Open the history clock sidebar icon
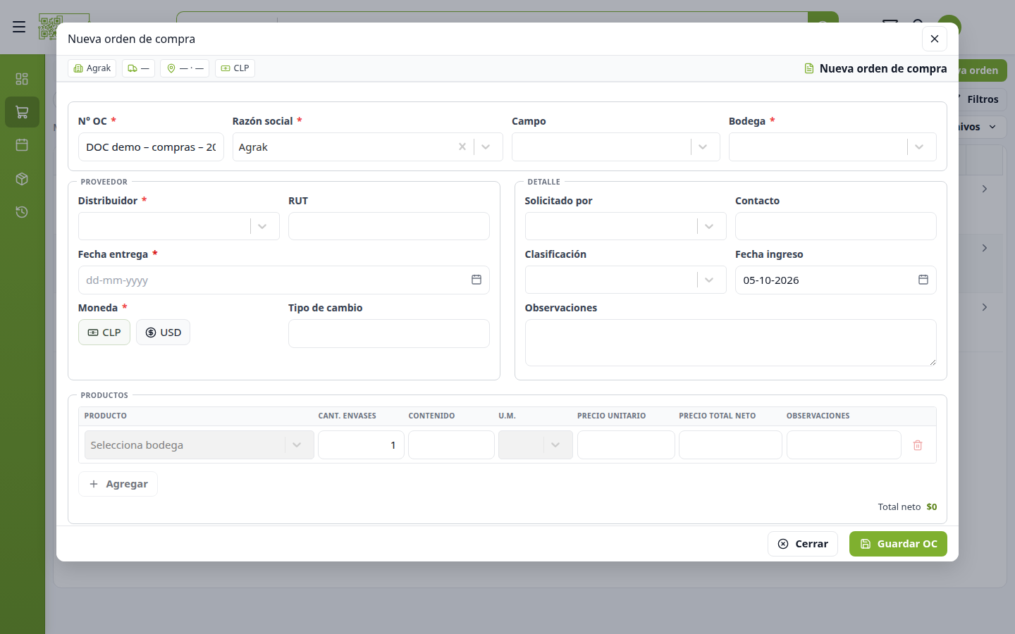 22,212
